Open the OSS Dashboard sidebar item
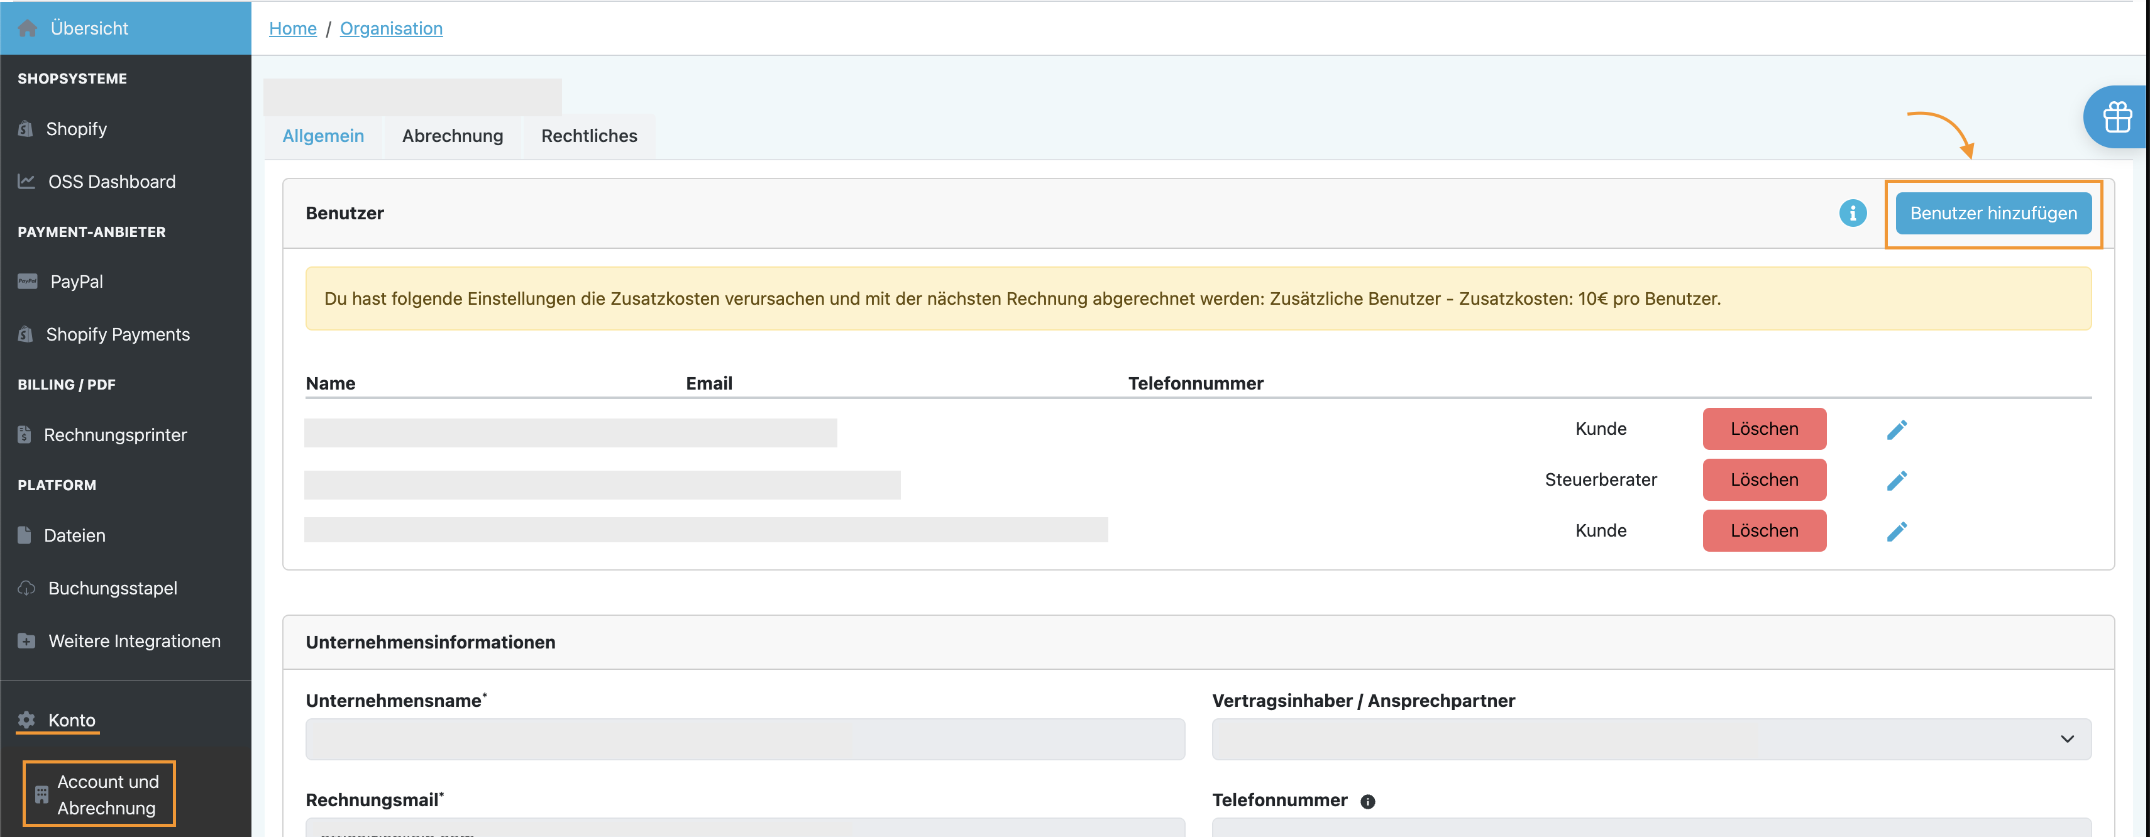 click(x=111, y=182)
